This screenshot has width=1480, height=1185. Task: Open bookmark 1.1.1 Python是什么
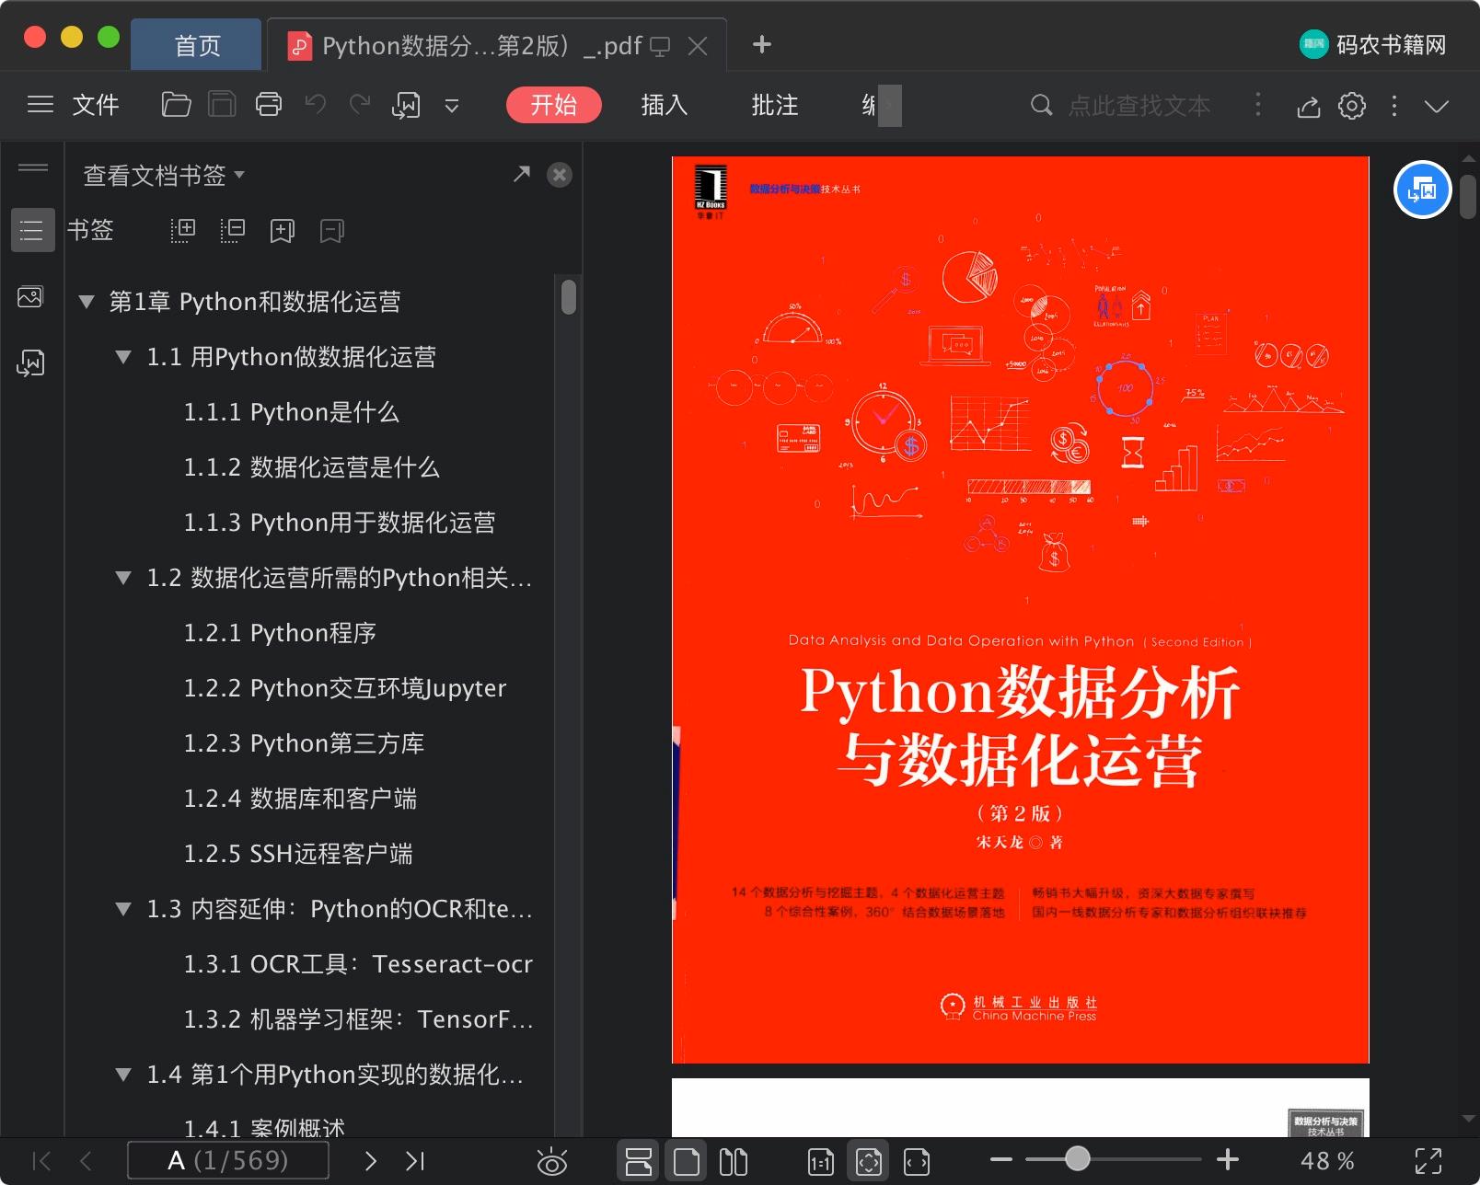[x=291, y=412]
